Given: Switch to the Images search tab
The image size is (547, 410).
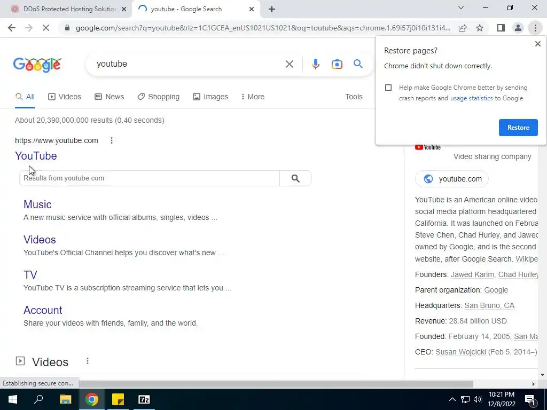Looking at the screenshot, I should (x=210, y=97).
